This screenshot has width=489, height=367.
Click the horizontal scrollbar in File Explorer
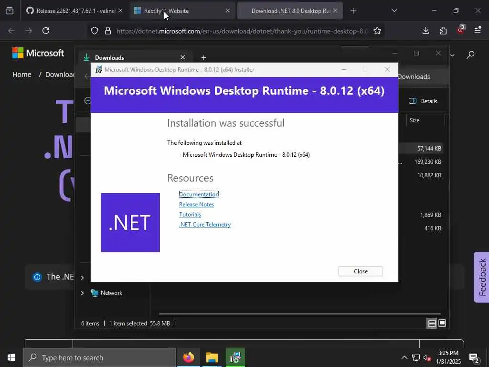point(299,313)
